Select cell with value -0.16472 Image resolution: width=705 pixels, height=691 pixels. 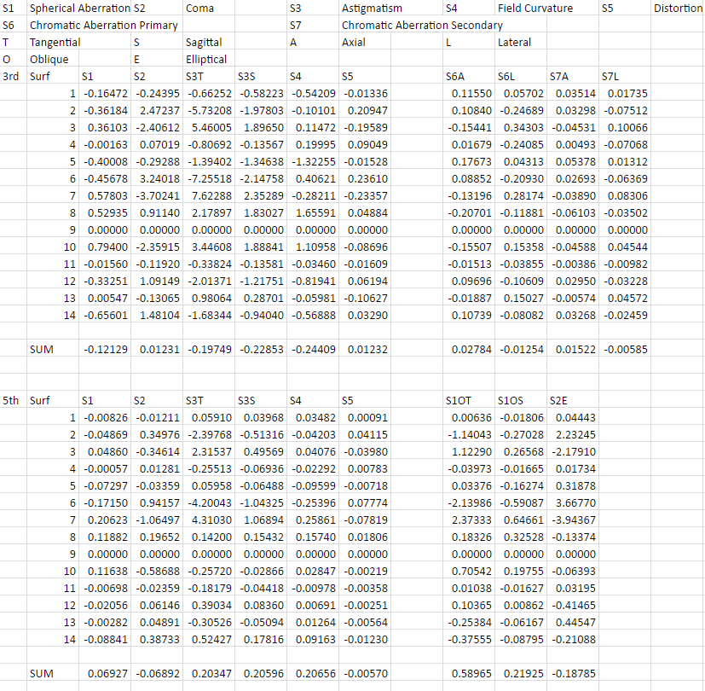click(105, 94)
